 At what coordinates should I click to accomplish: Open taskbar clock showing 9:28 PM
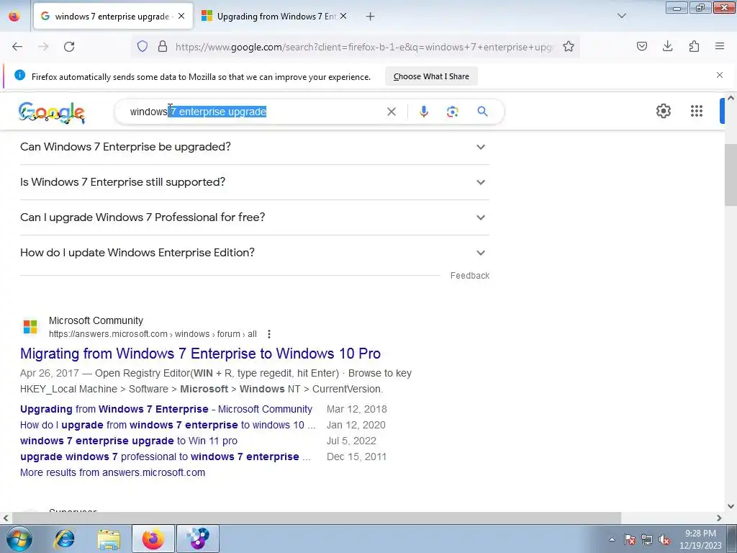coord(700,539)
